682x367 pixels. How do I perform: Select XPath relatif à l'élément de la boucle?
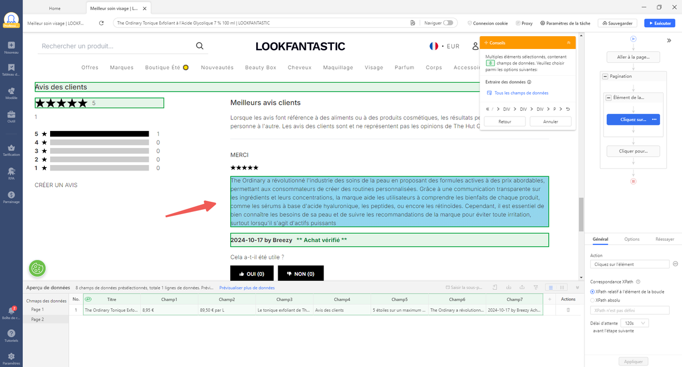(x=593, y=291)
